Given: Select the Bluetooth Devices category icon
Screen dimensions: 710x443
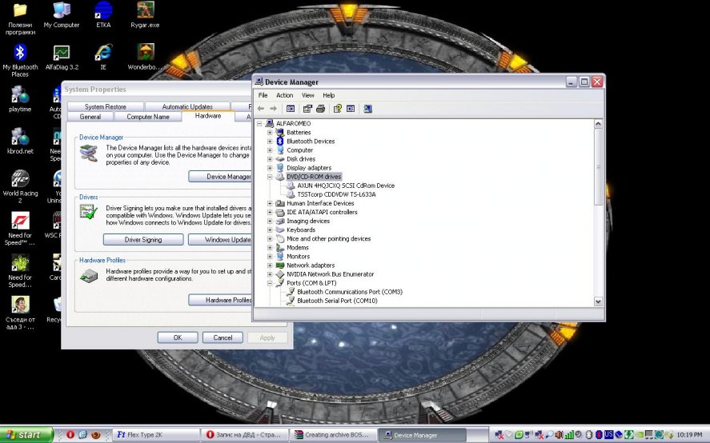Looking at the screenshot, I should [280, 142].
